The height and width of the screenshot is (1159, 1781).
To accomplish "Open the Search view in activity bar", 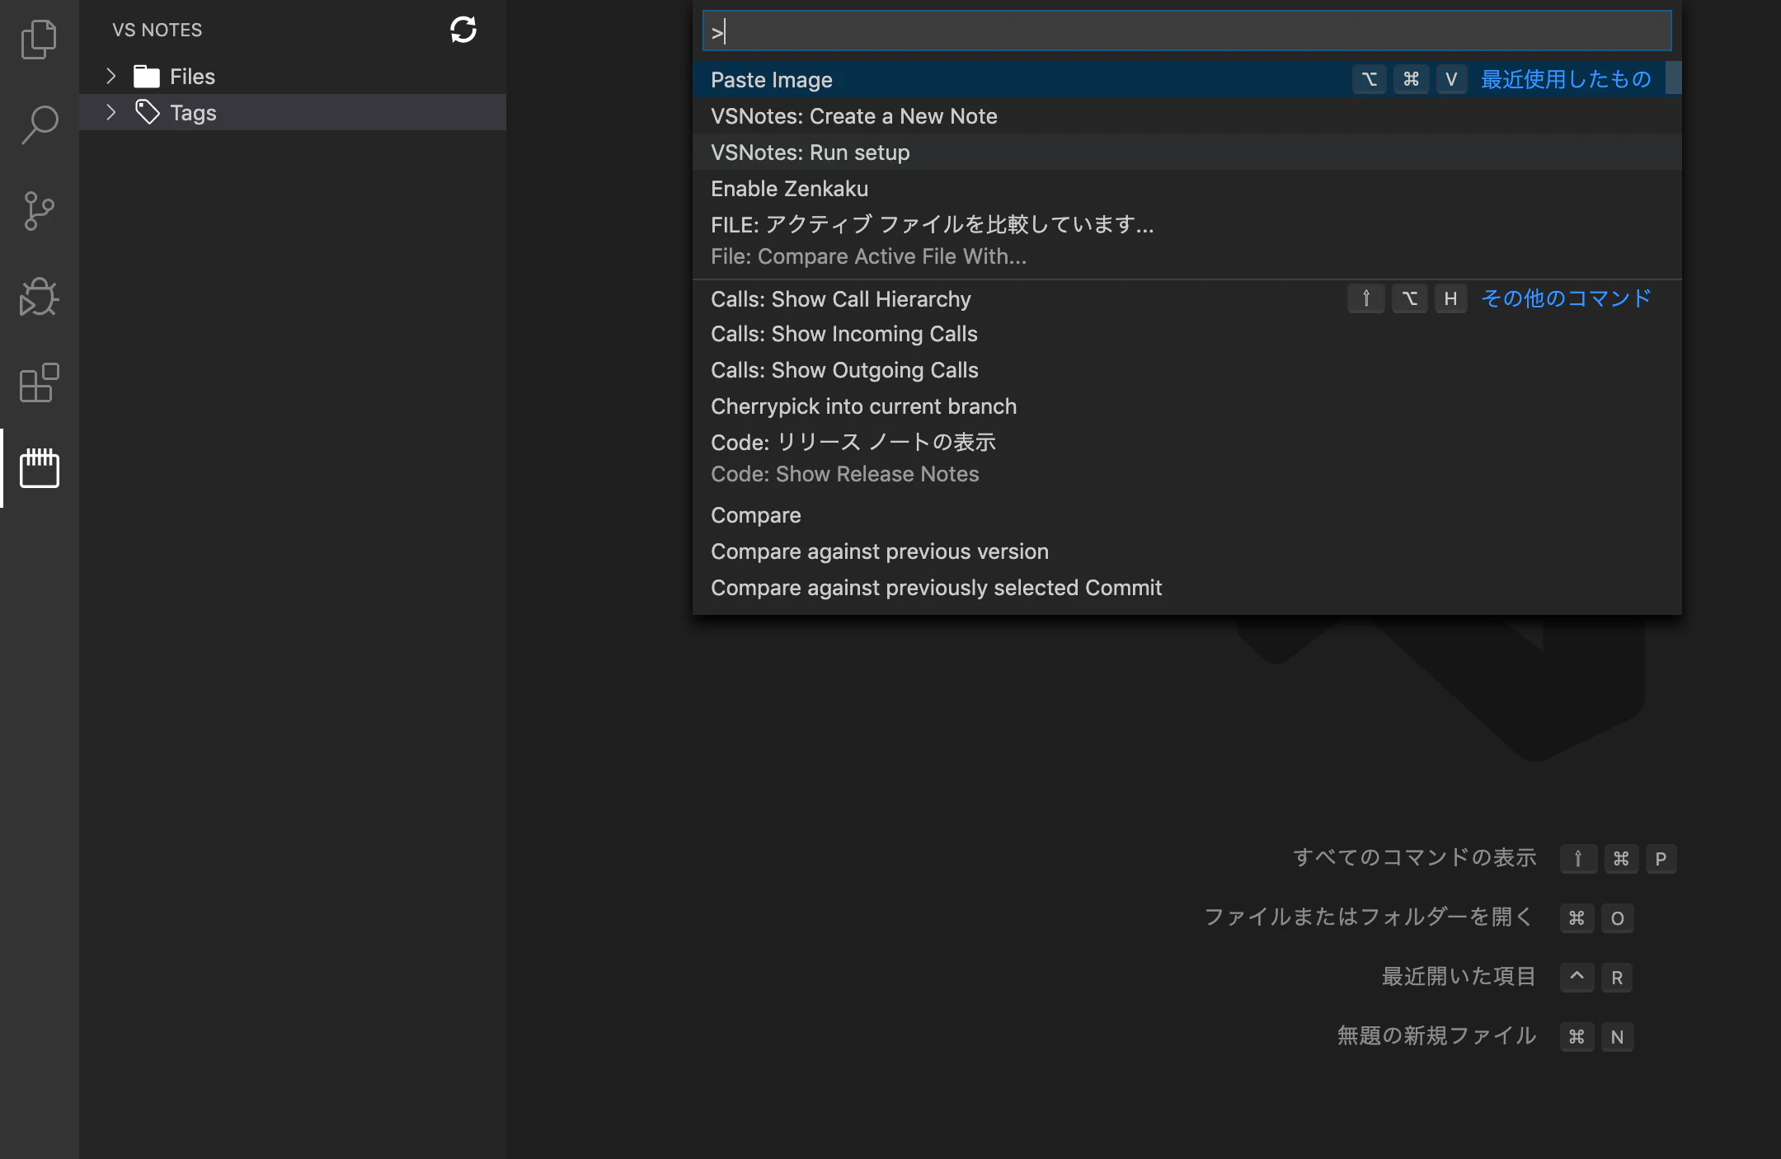I will click(x=39, y=124).
